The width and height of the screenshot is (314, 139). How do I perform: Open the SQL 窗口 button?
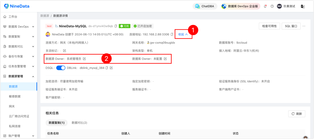[x=291, y=26]
